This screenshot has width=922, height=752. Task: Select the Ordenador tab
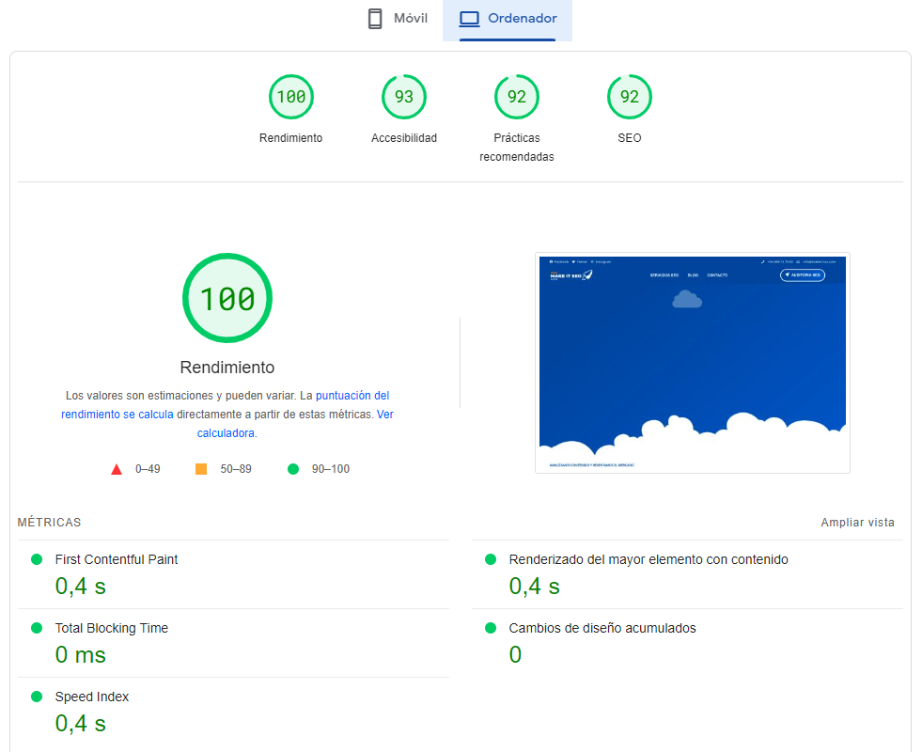pos(508,19)
